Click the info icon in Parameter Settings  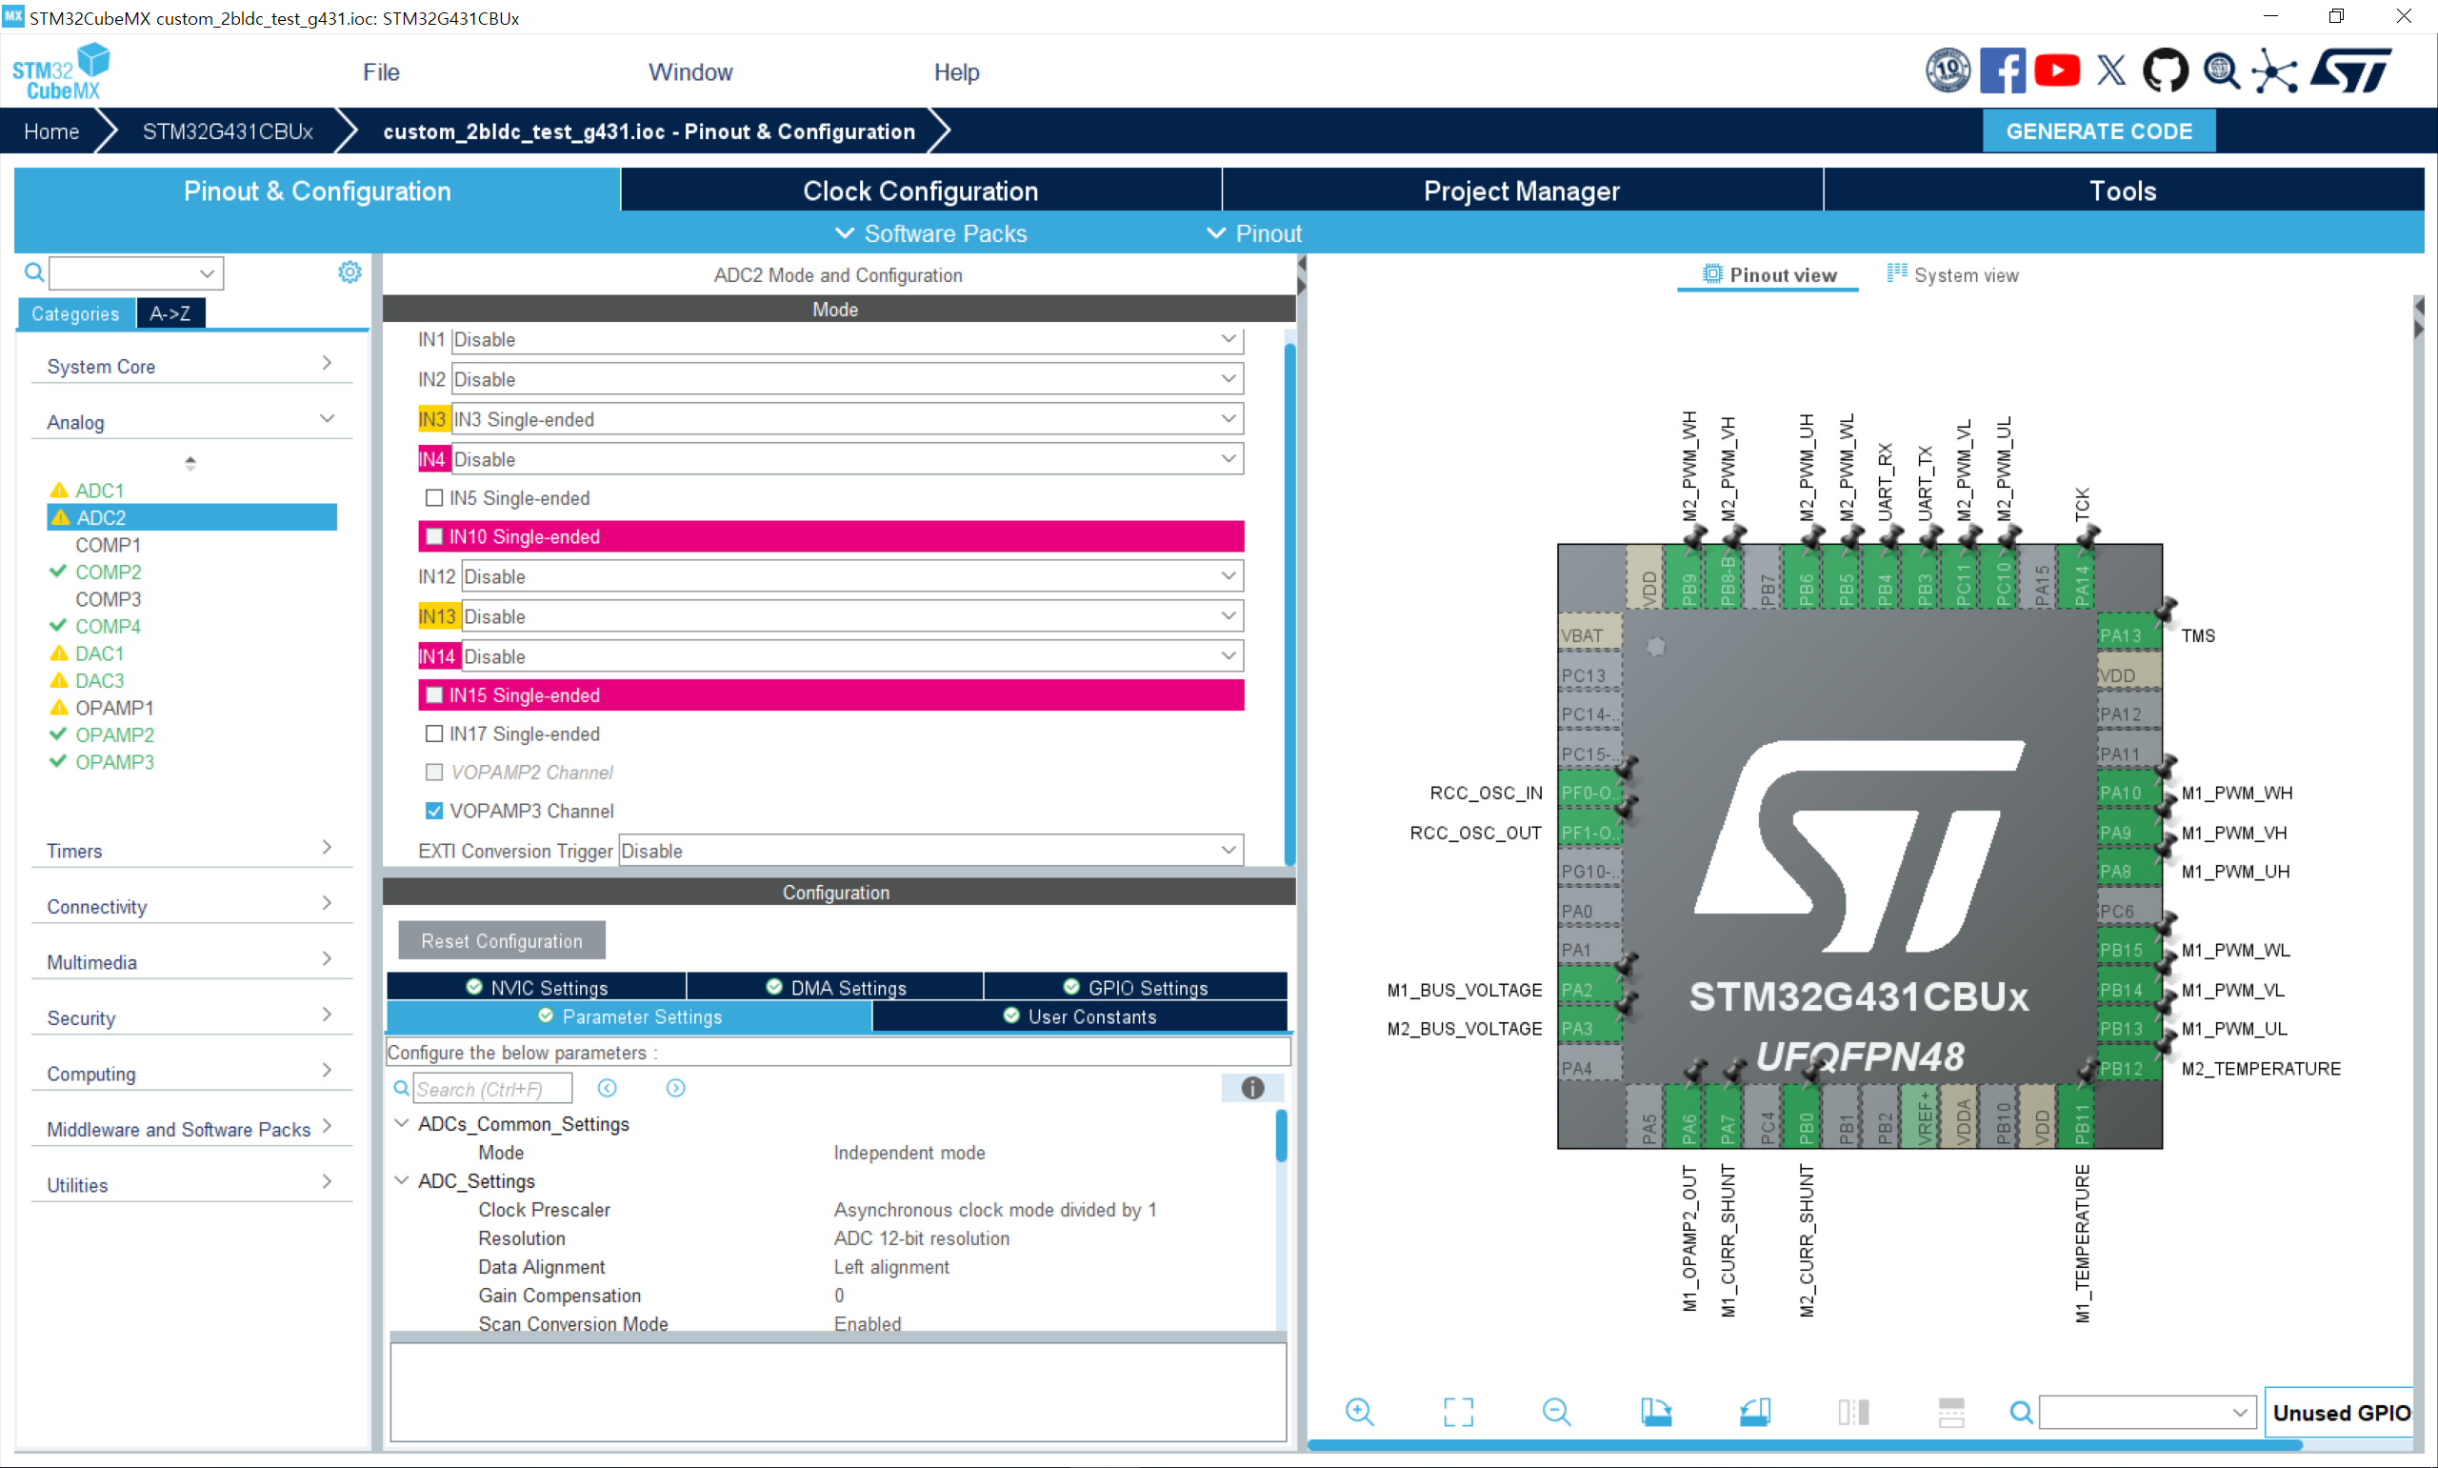[1251, 1087]
